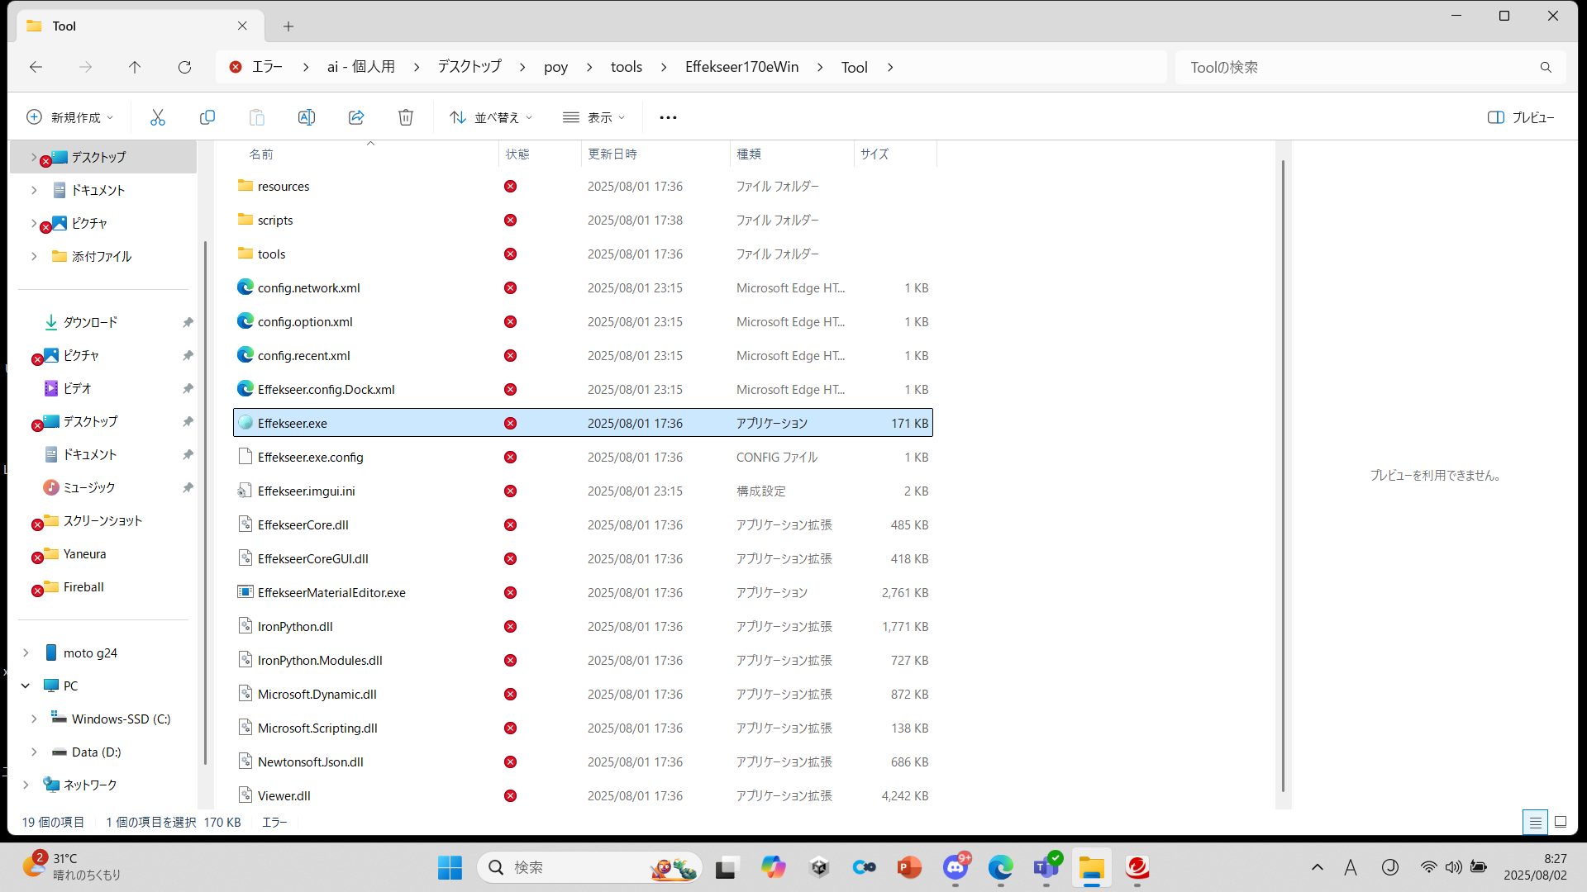Expand the Windows-SSD (C:) tree node
The height and width of the screenshot is (892, 1587).
coord(34,719)
